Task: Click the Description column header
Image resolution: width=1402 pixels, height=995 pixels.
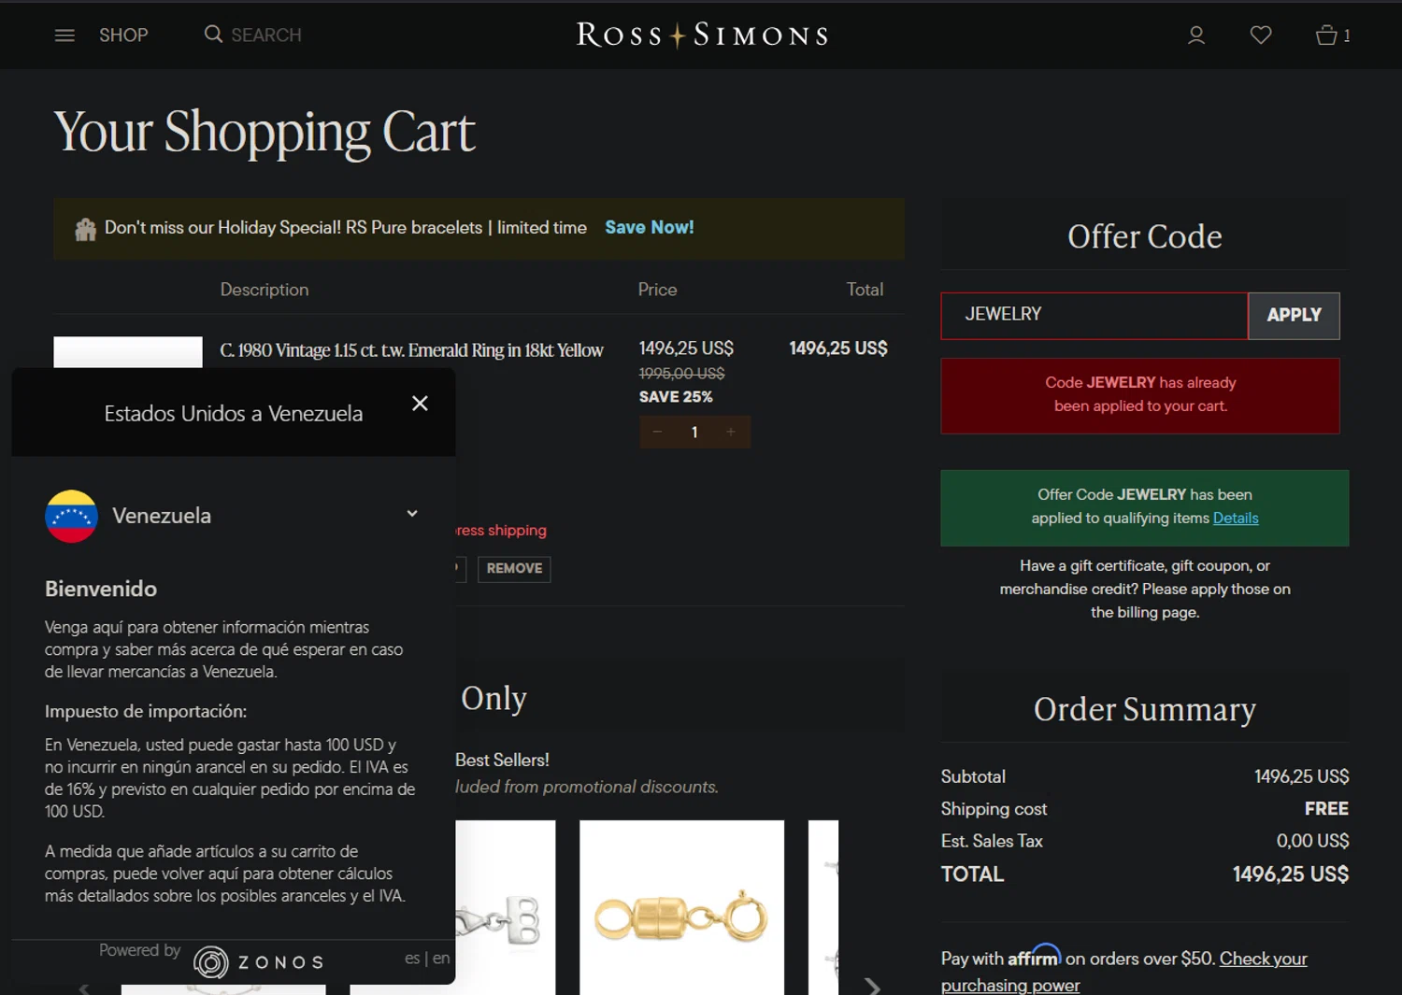Action: click(x=265, y=290)
